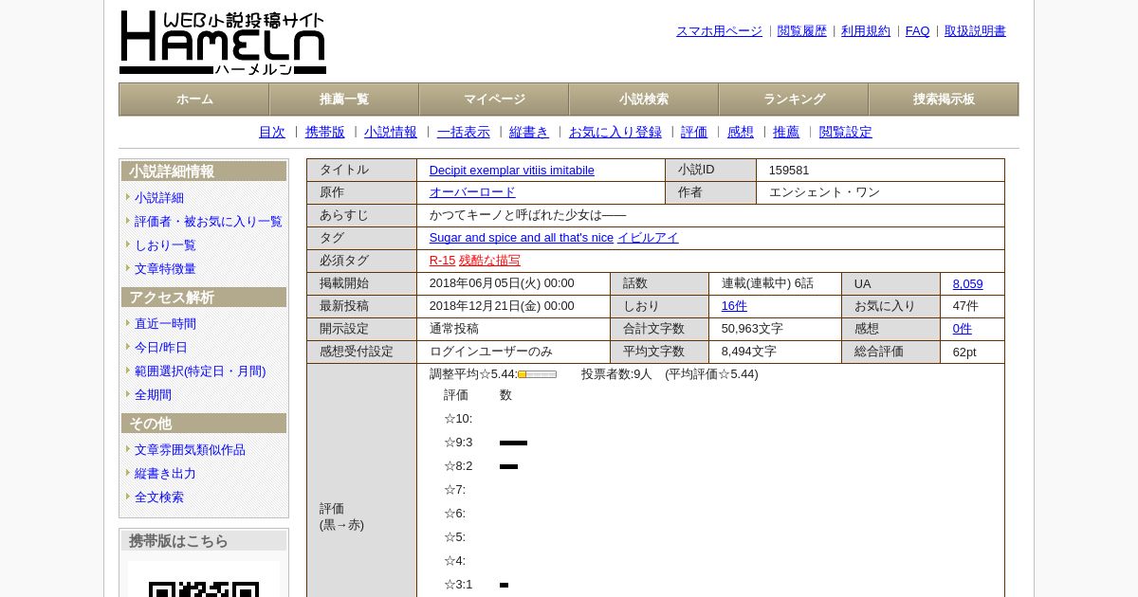Open しおり一覧 sidebar link

(165, 245)
